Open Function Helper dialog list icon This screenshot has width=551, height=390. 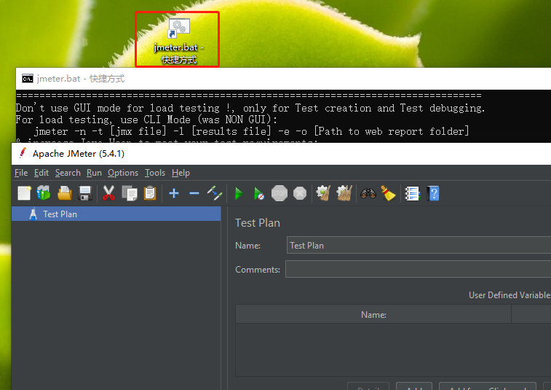point(412,193)
